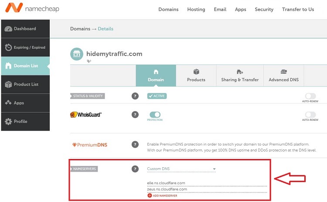Click the ACTIVE status badge
Screen dimensions: 327x202
click(x=157, y=96)
